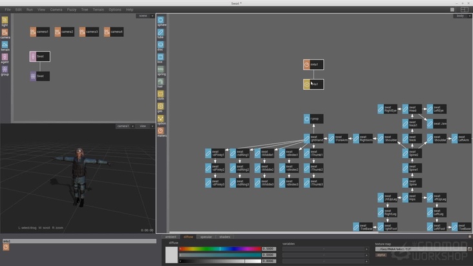Select the light tool in the scene palette

[x=5, y=20]
